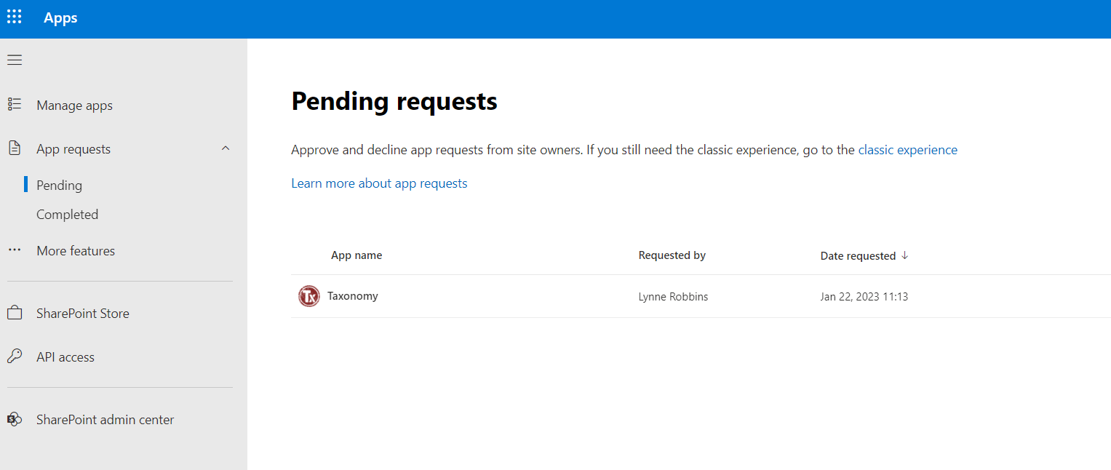1111x470 pixels.
Task: Sort by the App name column
Action: 357,255
